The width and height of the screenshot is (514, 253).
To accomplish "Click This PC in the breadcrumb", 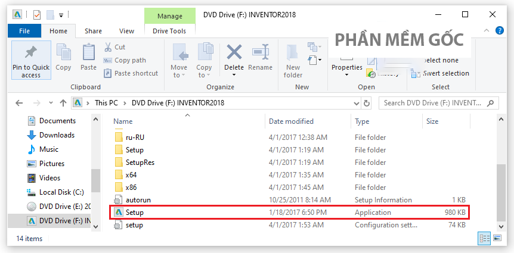I will 106,103.
